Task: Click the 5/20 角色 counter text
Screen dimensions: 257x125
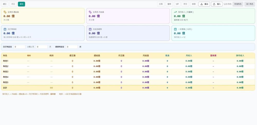Action: (227, 4)
